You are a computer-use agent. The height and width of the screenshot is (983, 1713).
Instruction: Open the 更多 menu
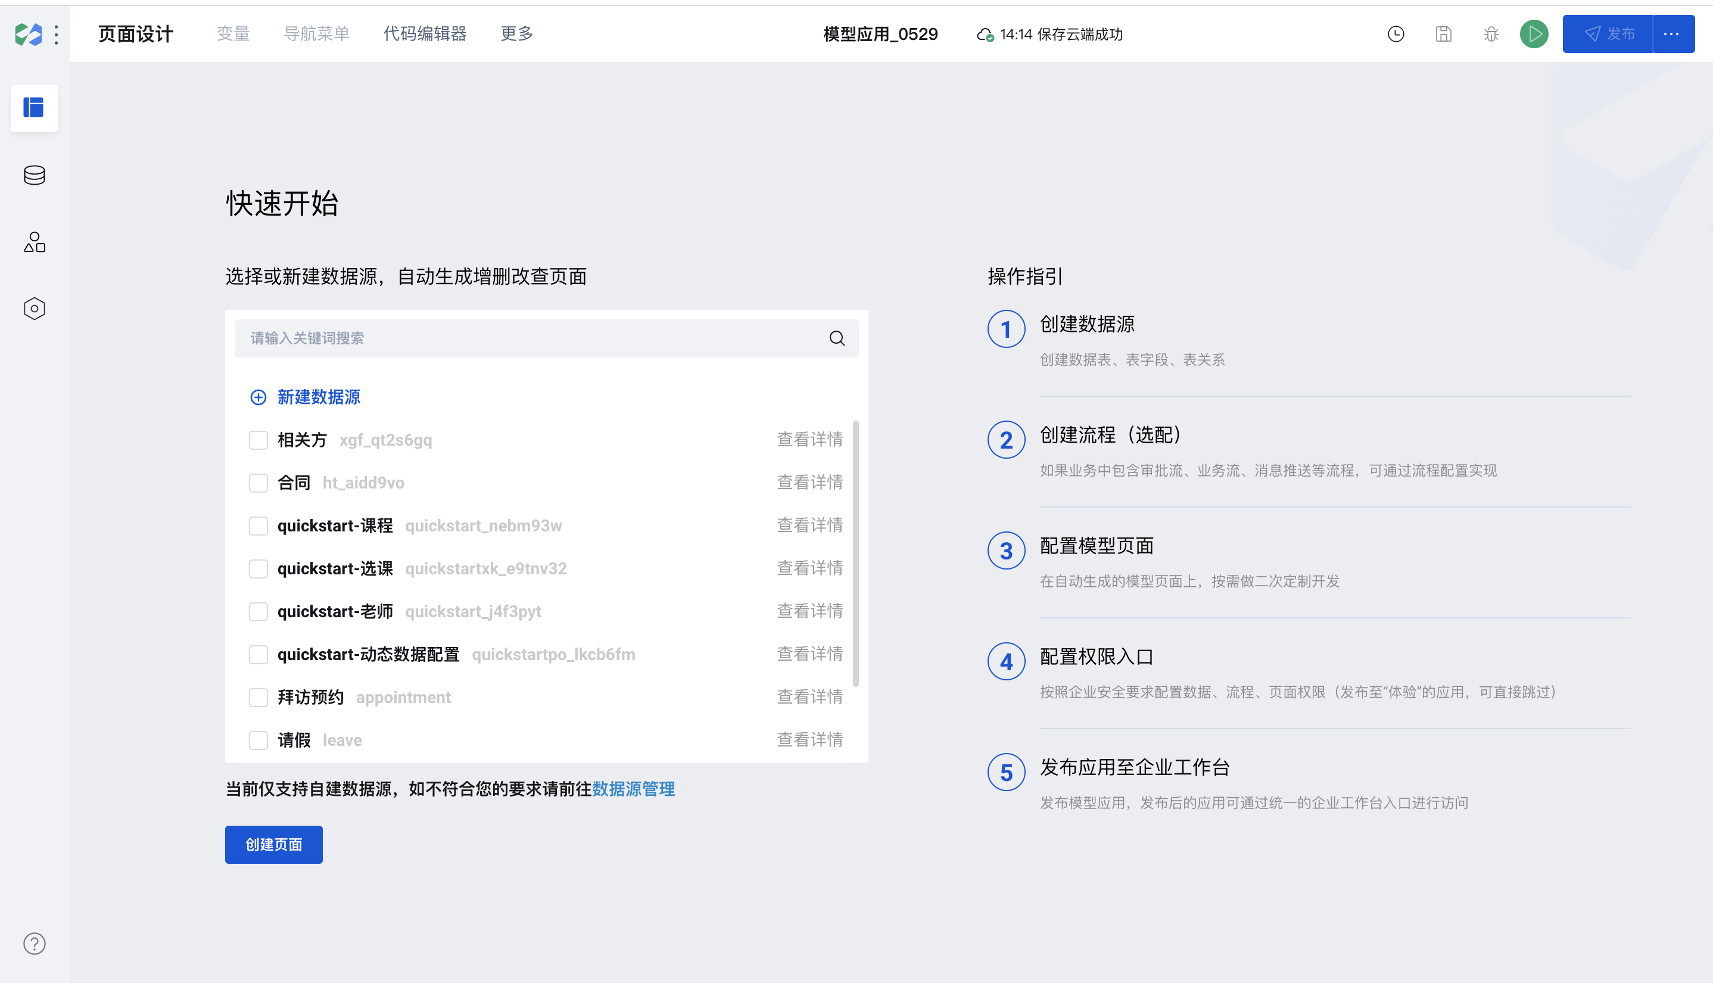click(x=517, y=34)
